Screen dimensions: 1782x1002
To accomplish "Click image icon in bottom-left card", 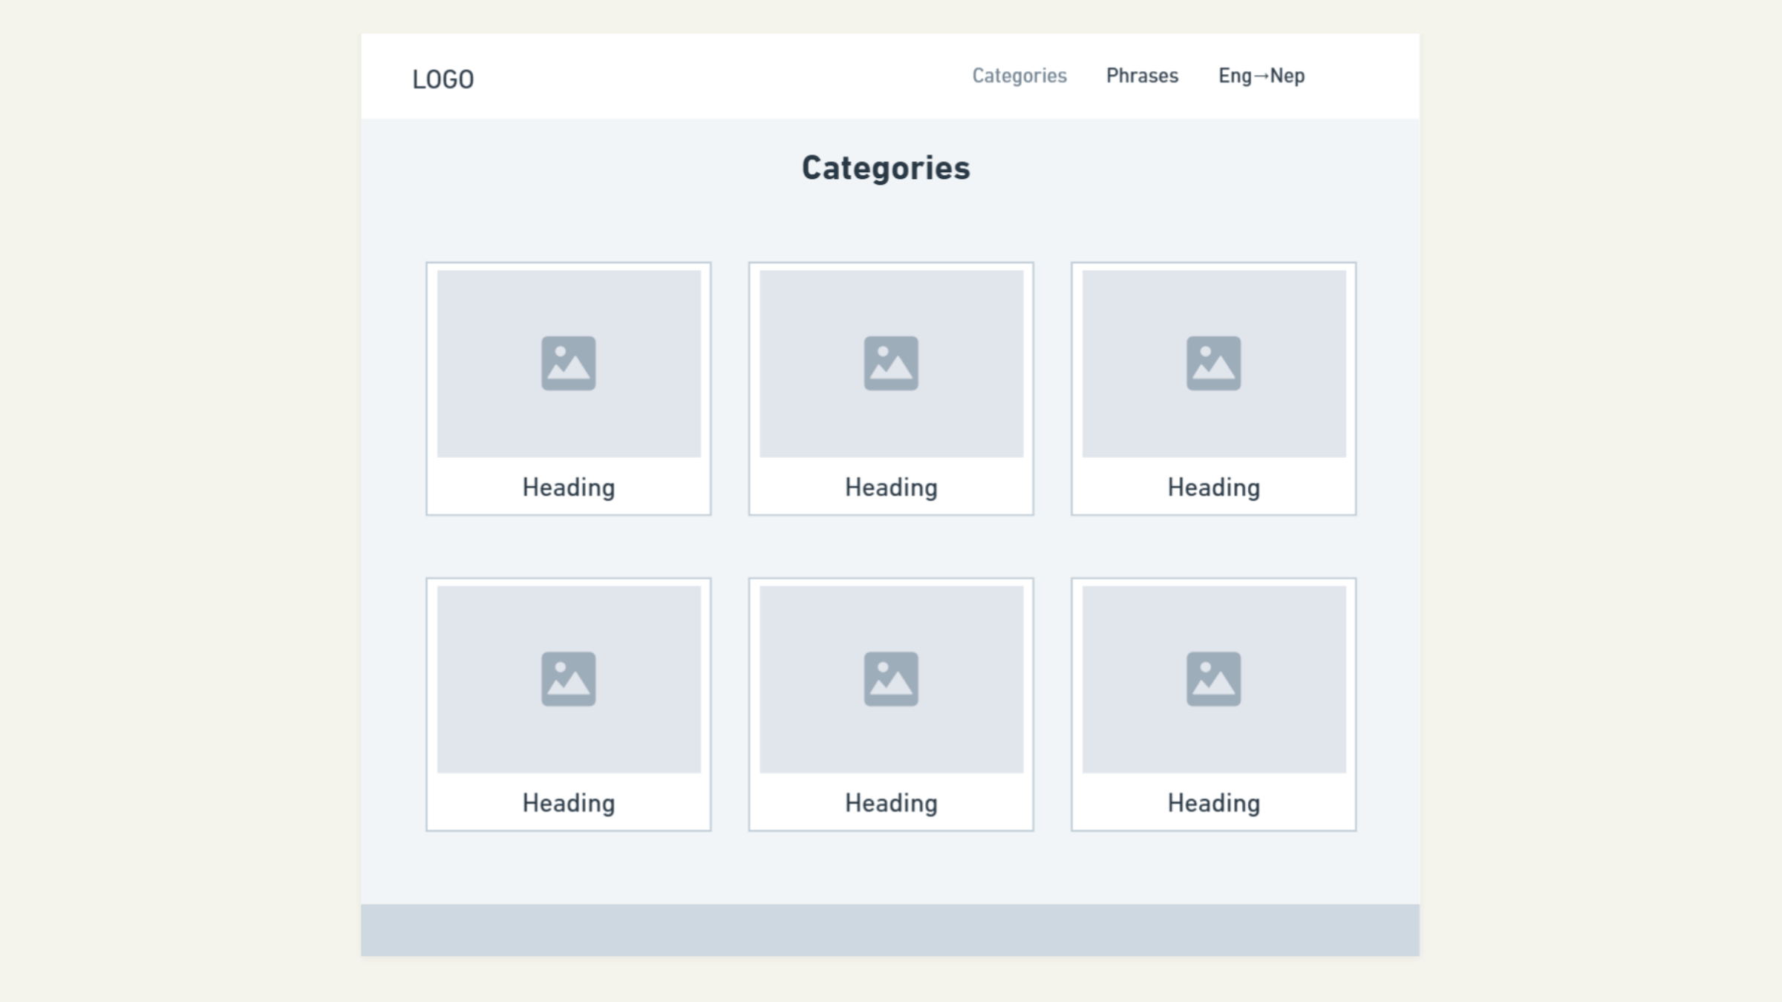I will (x=569, y=679).
